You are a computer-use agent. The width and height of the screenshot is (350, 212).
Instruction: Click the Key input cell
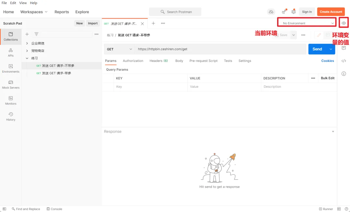tap(151, 87)
